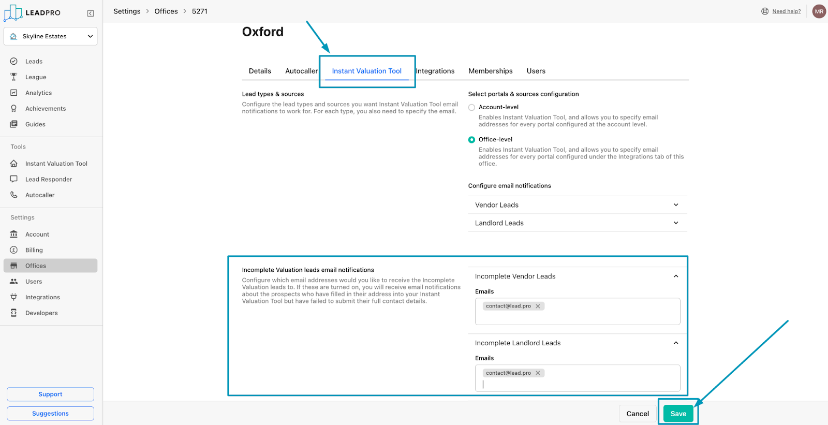Click the League trophy icon
This screenshot has height=425, width=828.
[14, 77]
